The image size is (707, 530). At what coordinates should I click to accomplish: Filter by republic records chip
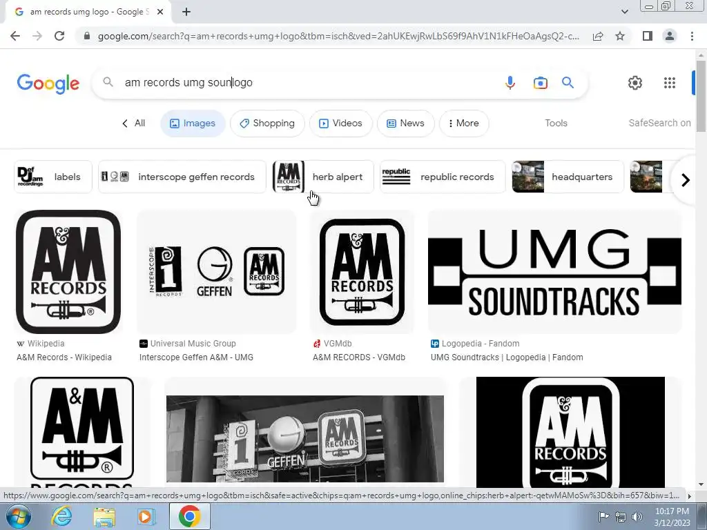tap(443, 177)
